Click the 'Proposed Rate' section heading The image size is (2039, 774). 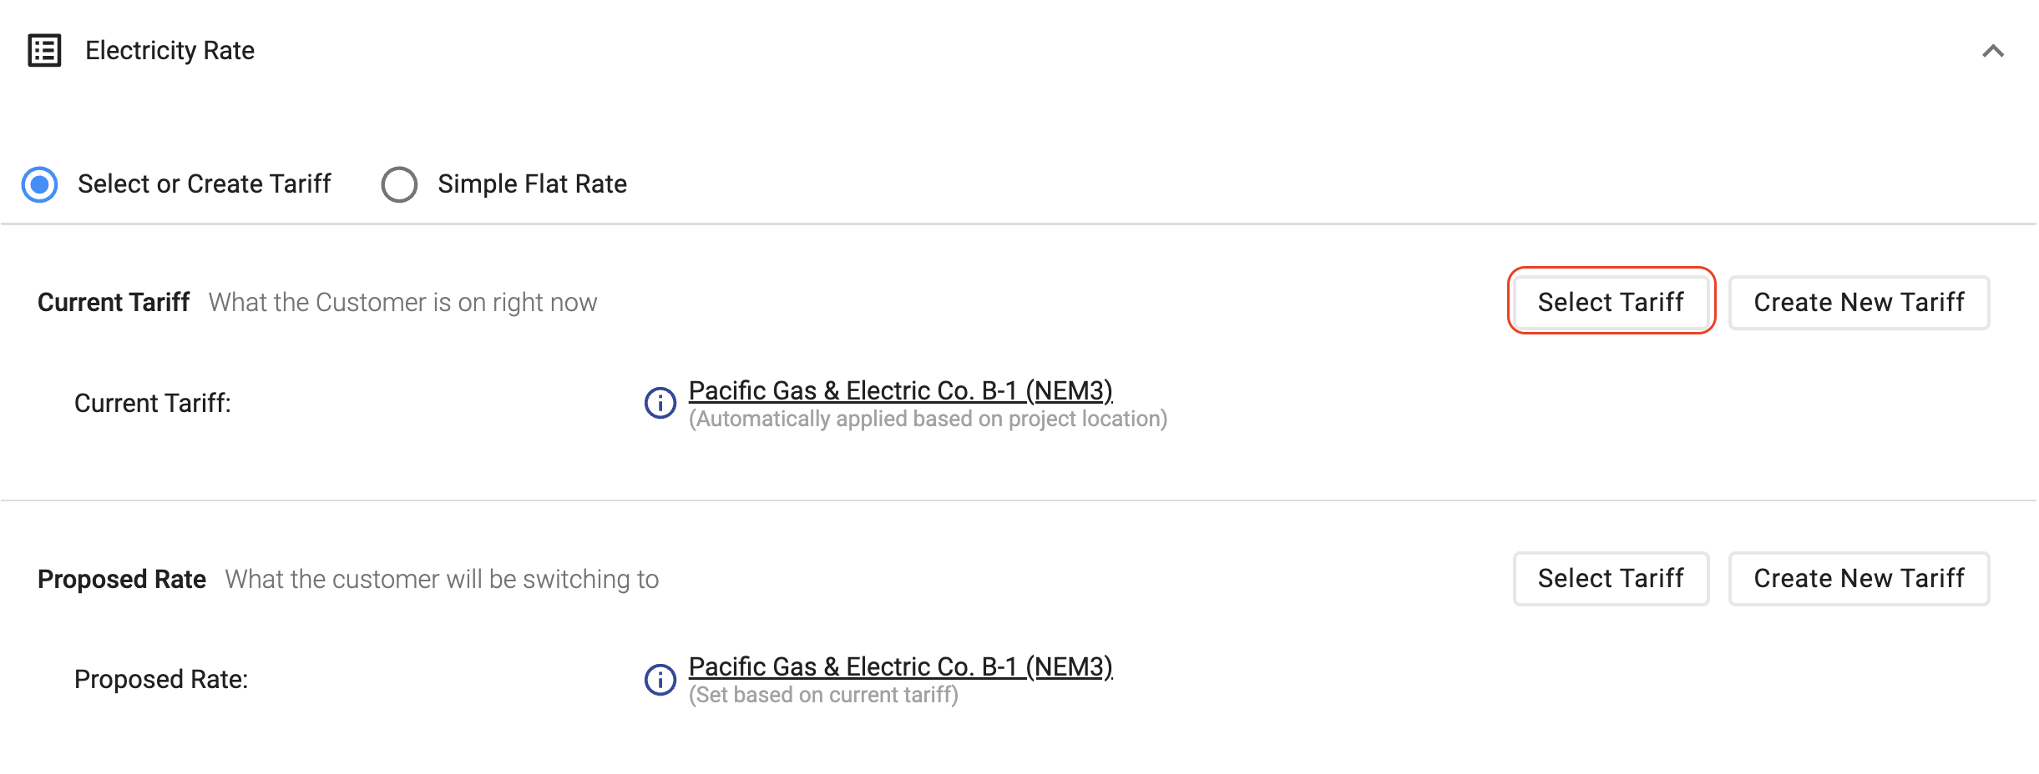(x=122, y=579)
